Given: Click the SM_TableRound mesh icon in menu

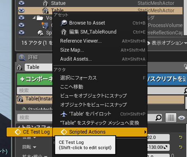Looking at the screenshot, I should (x=64, y=32).
